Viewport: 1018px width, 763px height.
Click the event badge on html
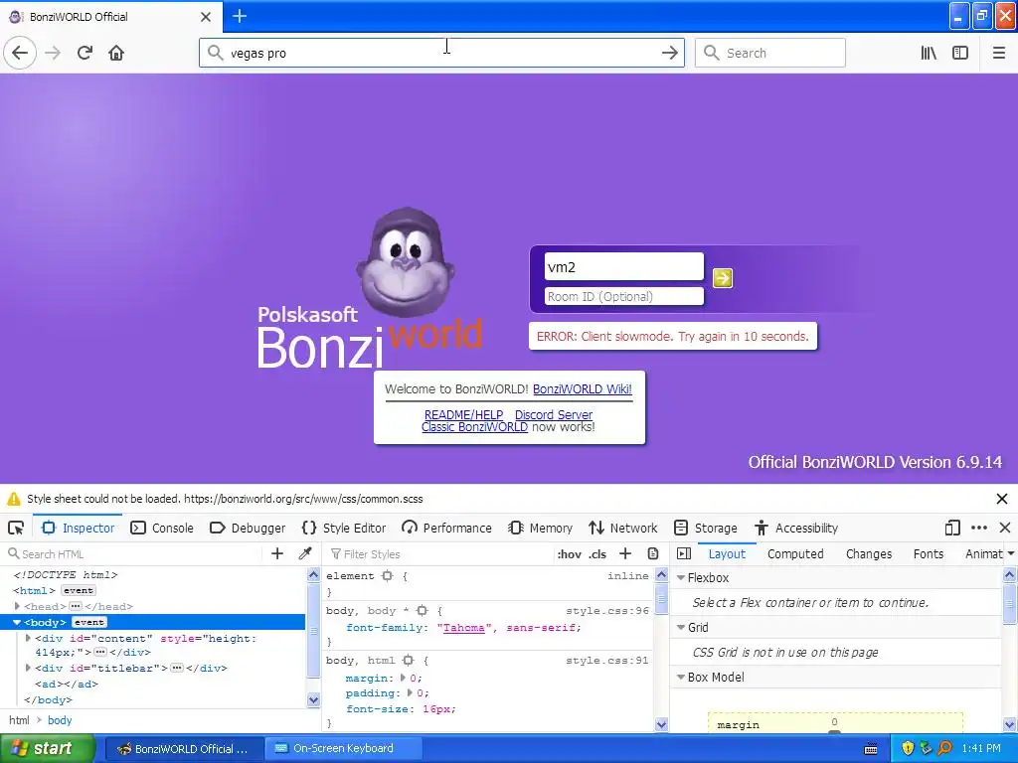point(78,590)
